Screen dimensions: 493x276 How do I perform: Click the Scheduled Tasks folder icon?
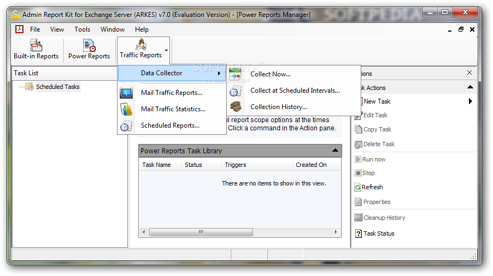tap(30, 87)
